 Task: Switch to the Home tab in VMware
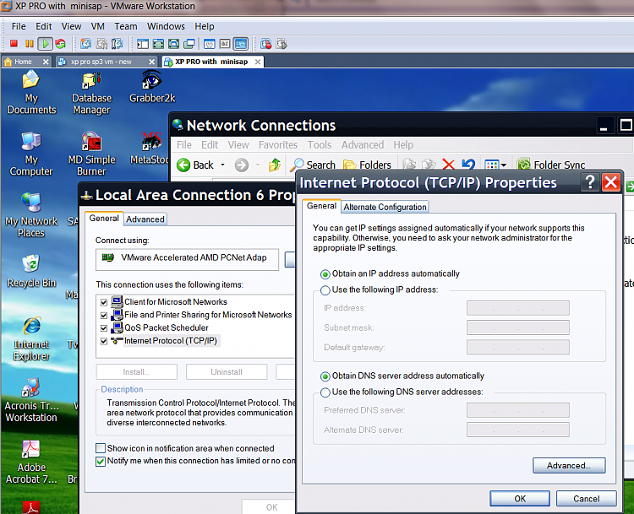[x=23, y=62]
